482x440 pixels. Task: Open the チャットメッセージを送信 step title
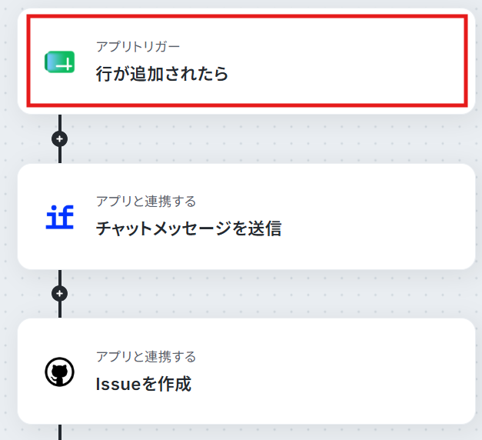[x=188, y=228]
